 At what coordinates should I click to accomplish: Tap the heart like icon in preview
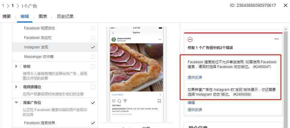[114, 101]
